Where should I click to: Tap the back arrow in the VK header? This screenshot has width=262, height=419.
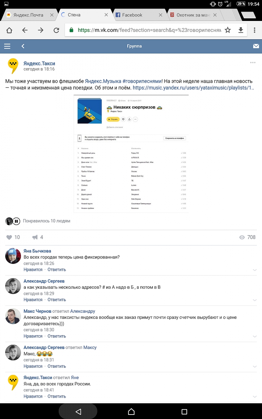point(23,46)
